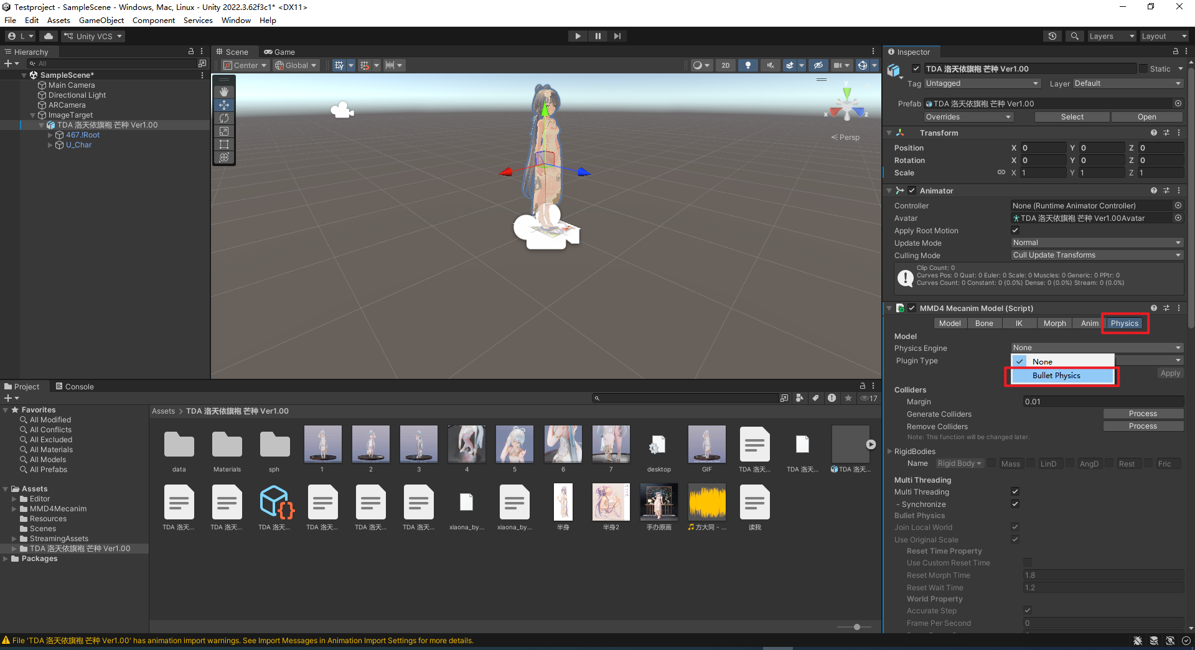
Task: Open the GameObject menu
Action: (x=101, y=21)
